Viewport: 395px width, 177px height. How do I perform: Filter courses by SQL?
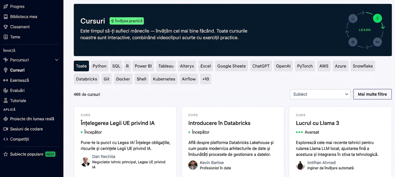pyautogui.click(x=116, y=66)
